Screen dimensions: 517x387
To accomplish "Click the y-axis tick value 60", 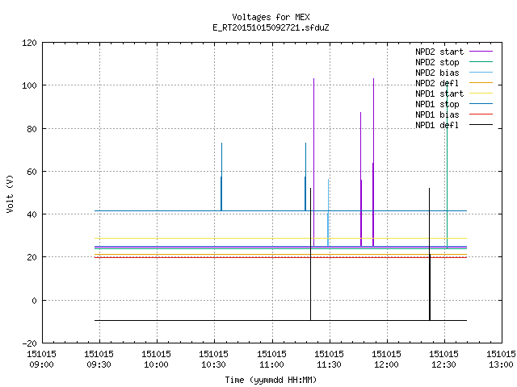I will [x=32, y=172].
